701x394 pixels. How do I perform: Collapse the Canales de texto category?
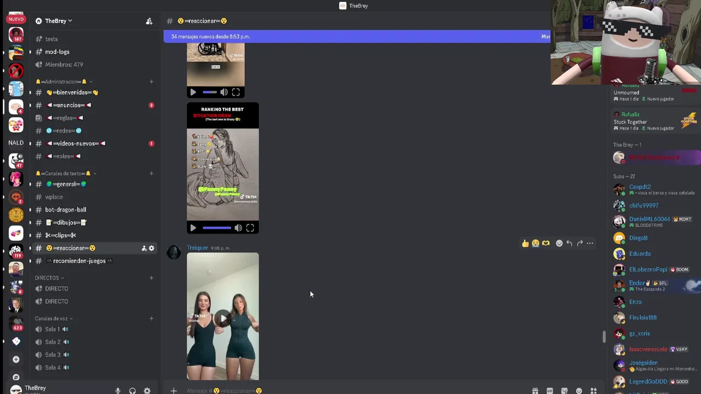pos(66,173)
